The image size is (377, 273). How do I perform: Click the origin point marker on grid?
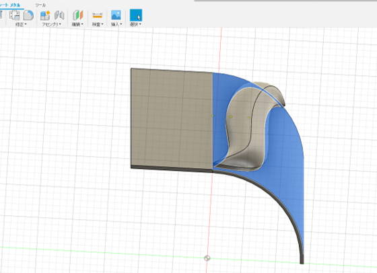[x=207, y=258]
